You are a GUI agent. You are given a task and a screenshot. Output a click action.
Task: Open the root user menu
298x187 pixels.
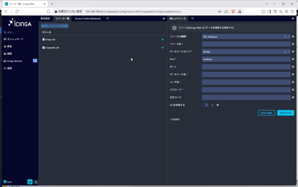pyautogui.click(x=7, y=182)
